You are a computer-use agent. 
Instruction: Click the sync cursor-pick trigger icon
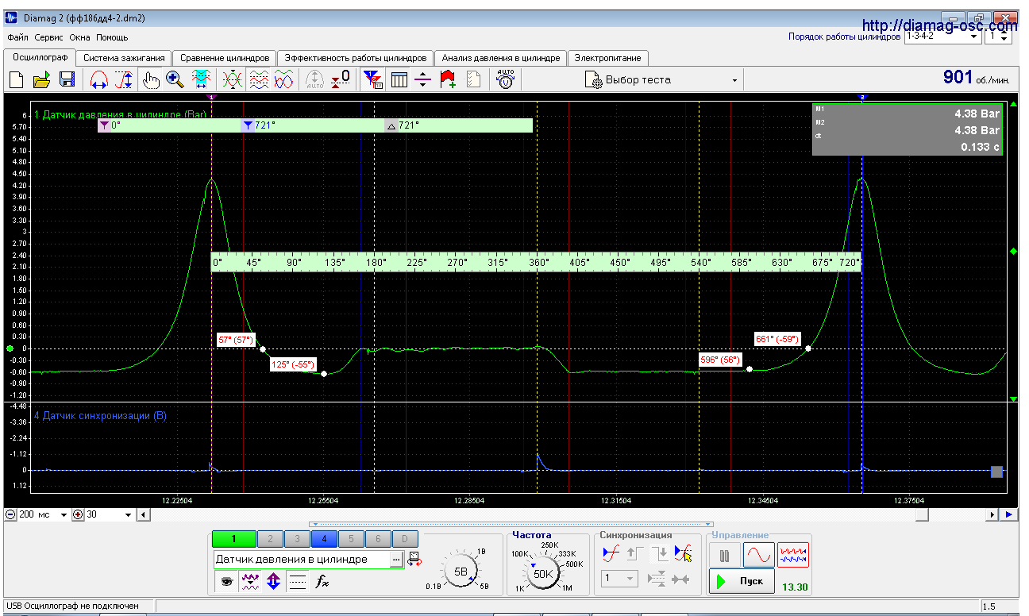pos(683,554)
